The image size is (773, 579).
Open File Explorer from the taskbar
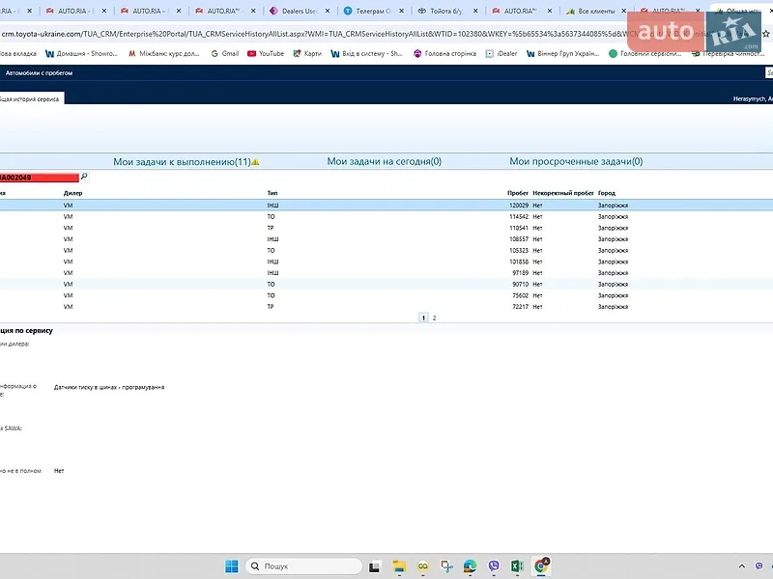(399, 566)
